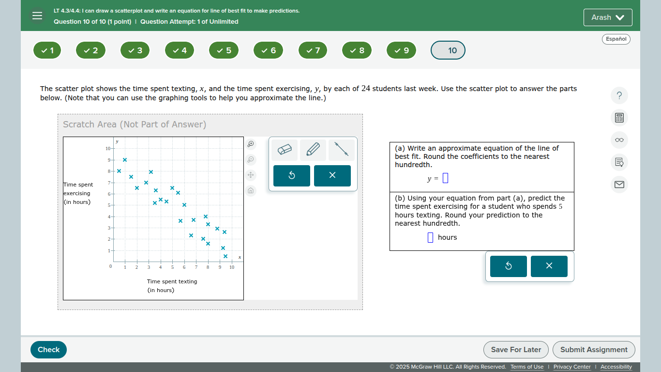The width and height of the screenshot is (661, 372).
Task: Zoom in on the scatter plot
Action: pyautogui.click(x=250, y=144)
